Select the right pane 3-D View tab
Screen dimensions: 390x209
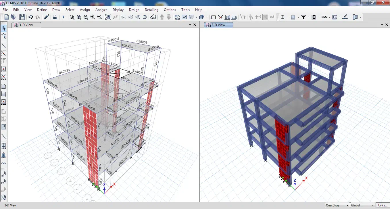click(x=218, y=25)
